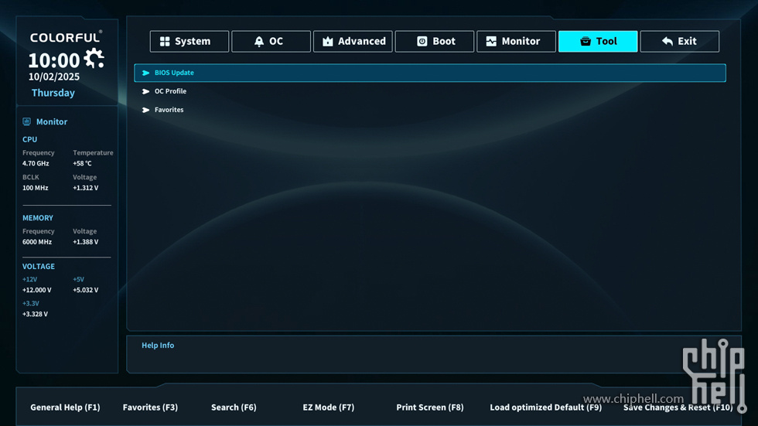The width and height of the screenshot is (758, 426).
Task: Click the Tool tab toolbox icon
Action: [586, 42]
